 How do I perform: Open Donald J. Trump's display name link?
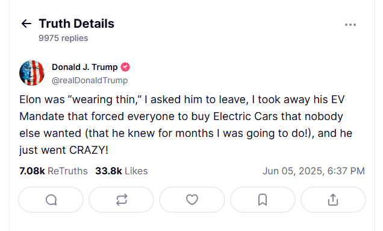pos(84,67)
